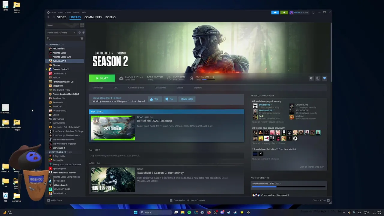Open Community Hub link
This screenshot has height=216, width=384.
(136, 88)
